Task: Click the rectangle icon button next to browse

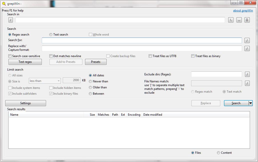Action: [247, 20]
